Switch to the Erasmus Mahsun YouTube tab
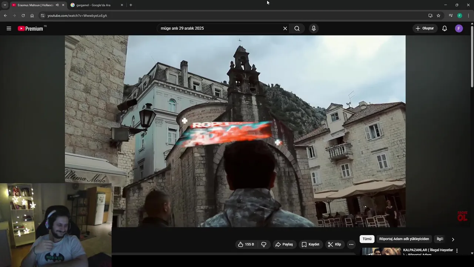Screen dimensions: 474x267 pyautogui.click(x=35, y=5)
